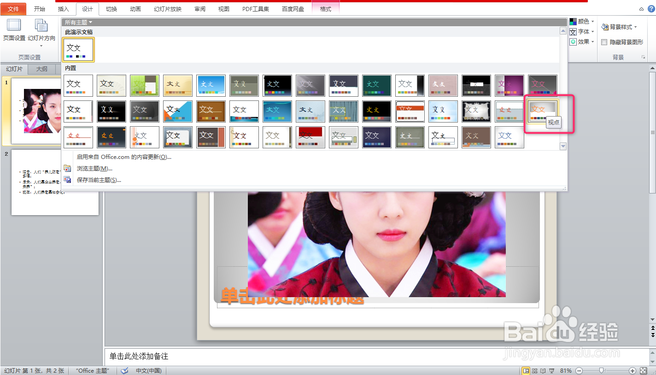The width and height of the screenshot is (656, 375).
Task: Open the 审阅 review tab
Action: click(200, 9)
